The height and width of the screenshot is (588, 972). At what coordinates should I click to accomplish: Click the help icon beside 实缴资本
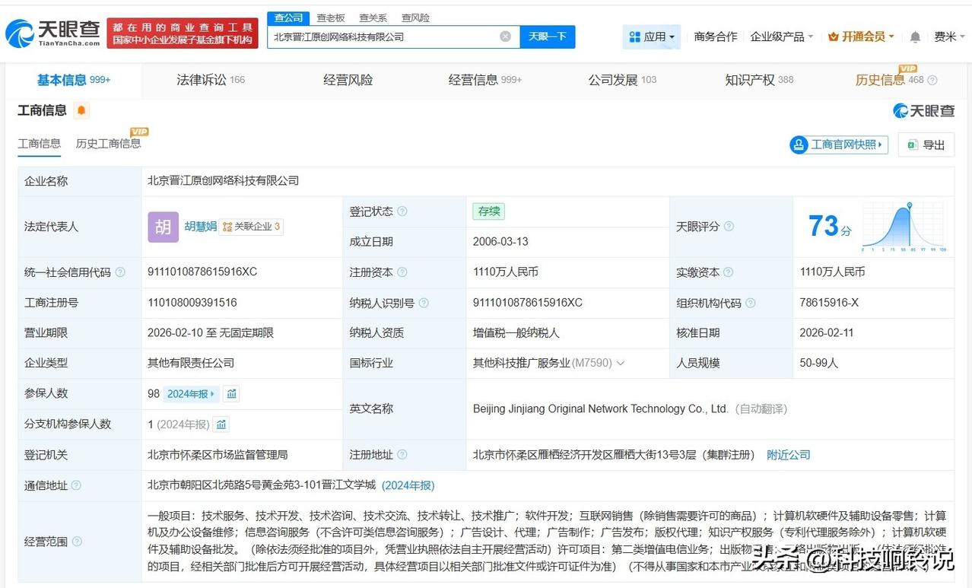pyautogui.click(x=729, y=272)
